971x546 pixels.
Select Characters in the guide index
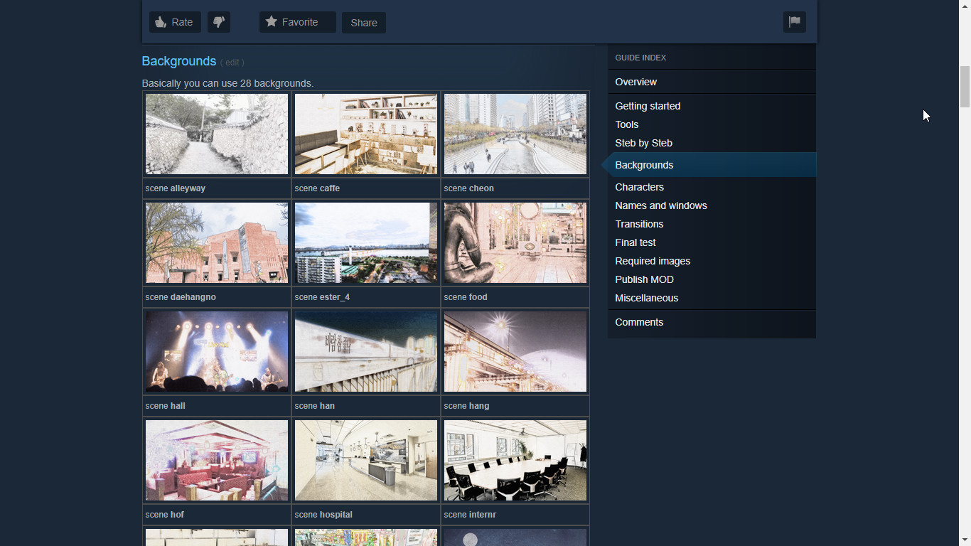click(x=639, y=187)
